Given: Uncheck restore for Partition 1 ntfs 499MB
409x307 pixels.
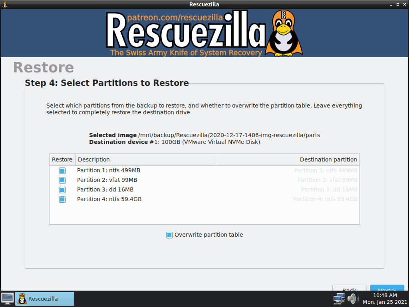Looking at the screenshot, I should pyautogui.click(x=62, y=170).
